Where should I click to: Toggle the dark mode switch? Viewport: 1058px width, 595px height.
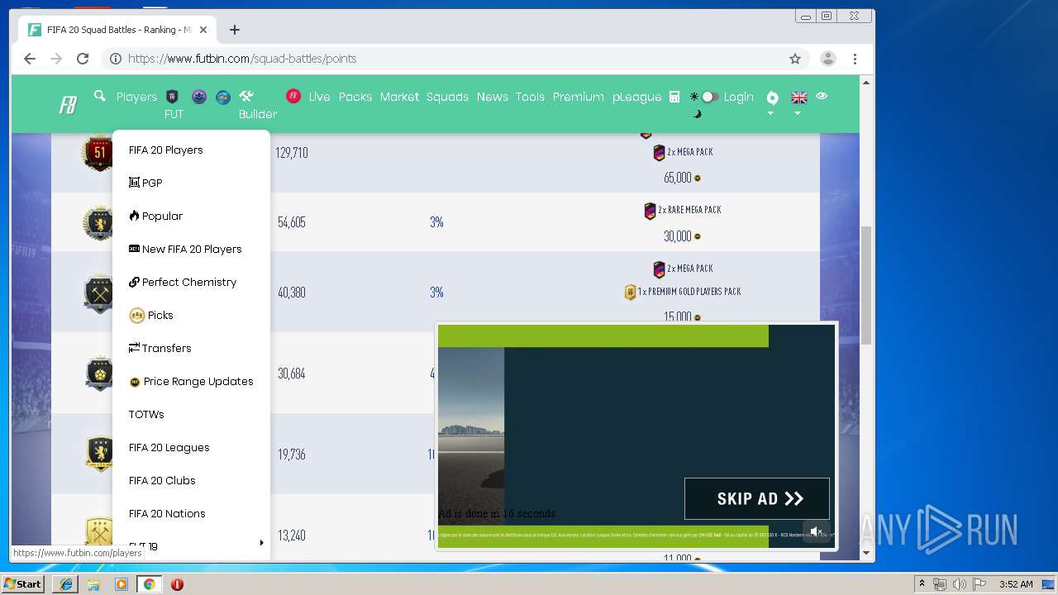(x=710, y=97)
